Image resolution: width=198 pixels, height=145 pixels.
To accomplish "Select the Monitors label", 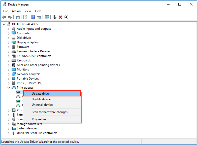I will point(23,69).
